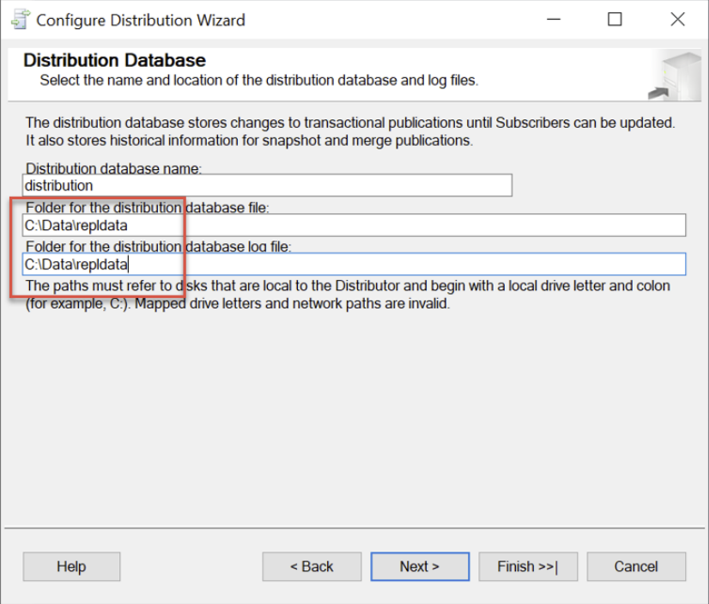Go to previous page with Back
The image size is (709, 604).
tap(312, 566)
